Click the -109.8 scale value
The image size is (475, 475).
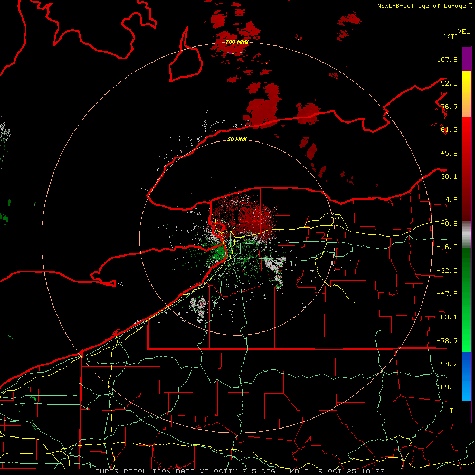445,387
